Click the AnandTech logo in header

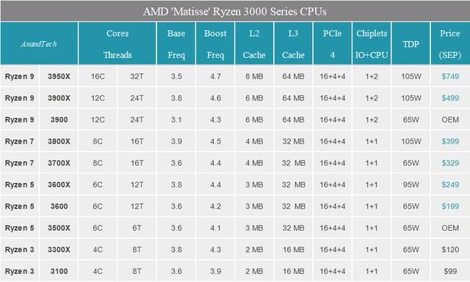tap(39, 44)
